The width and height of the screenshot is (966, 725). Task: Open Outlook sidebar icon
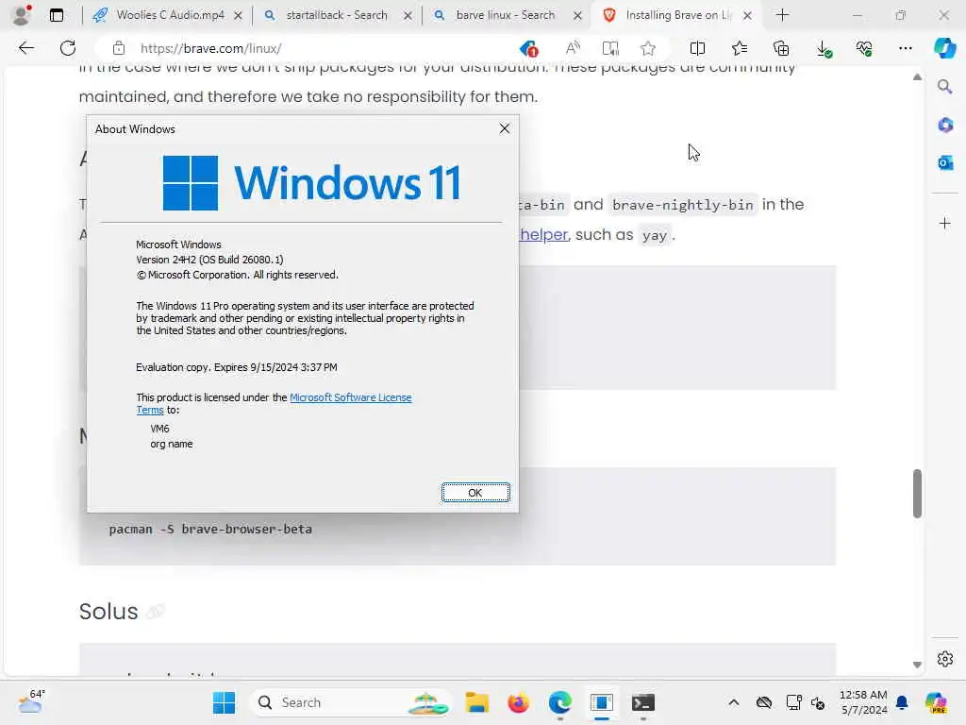tap(945, 162)
